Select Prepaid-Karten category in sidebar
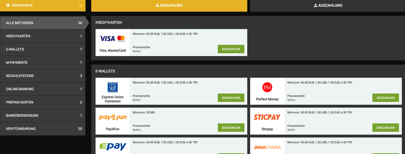The width and height of the screenshot is (405, 154). 43,102
